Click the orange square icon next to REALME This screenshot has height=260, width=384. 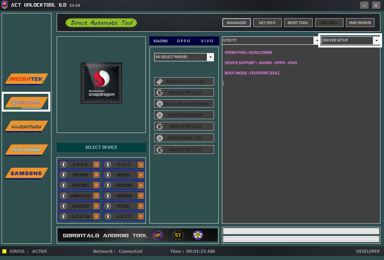[x=141, y=185]
